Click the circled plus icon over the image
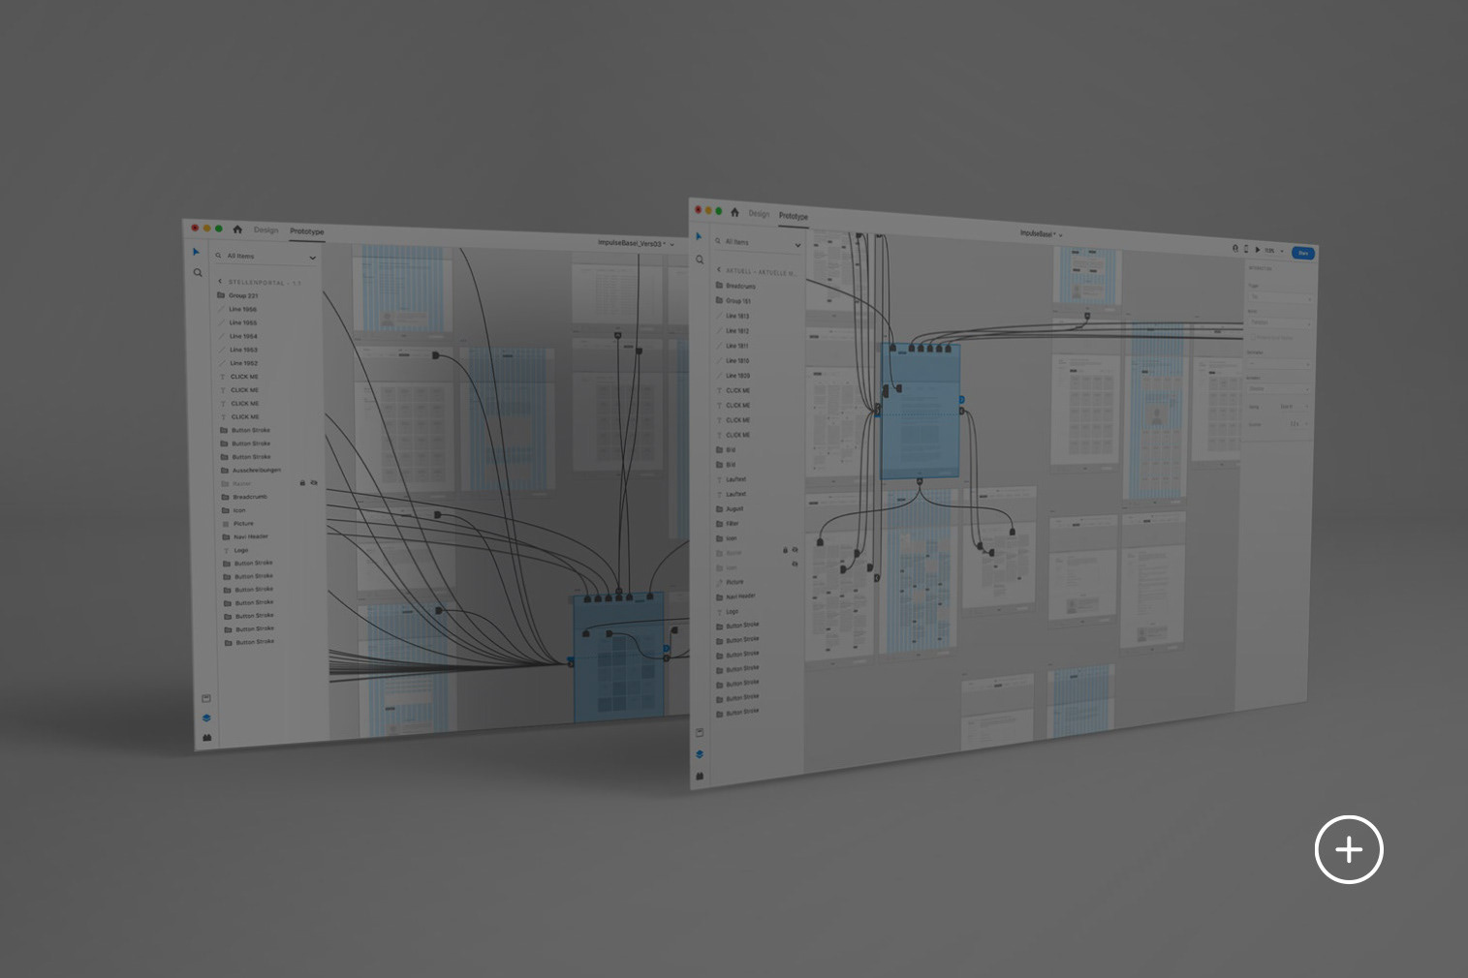1468x978 pixels. coord(1349,849)
